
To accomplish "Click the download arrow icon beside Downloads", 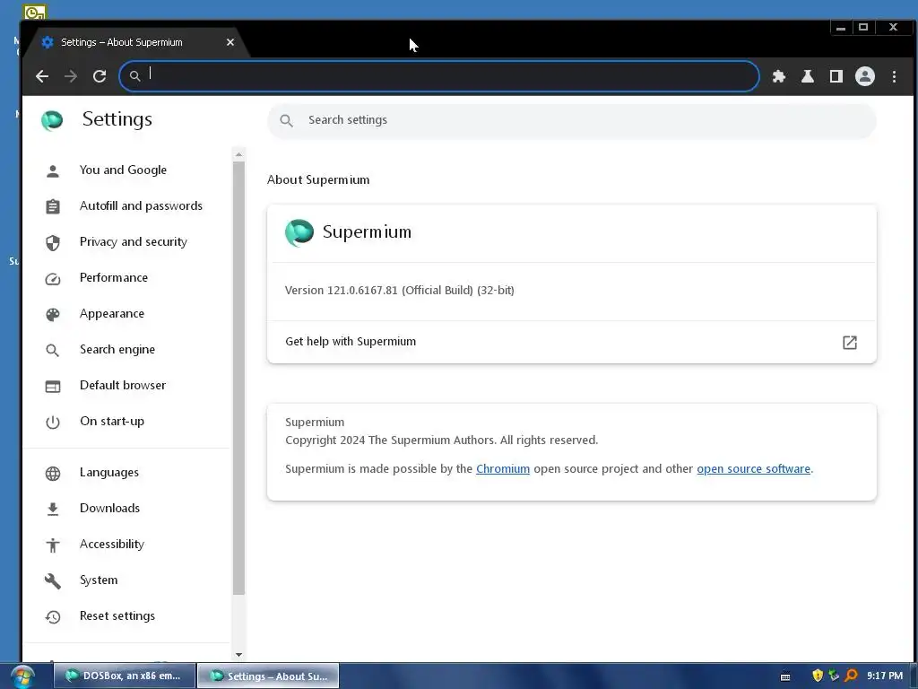I will coord(53,510).
